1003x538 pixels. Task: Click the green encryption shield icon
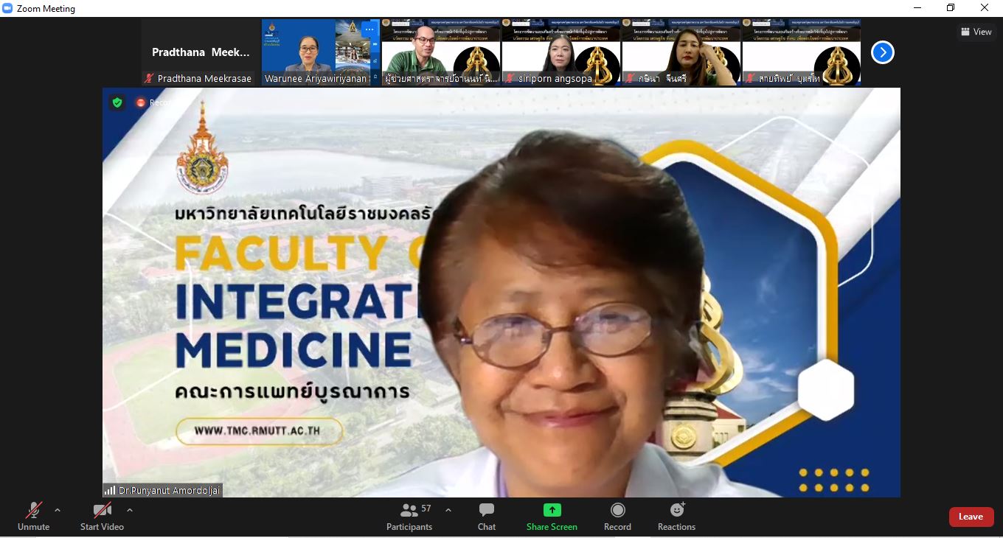117,102
